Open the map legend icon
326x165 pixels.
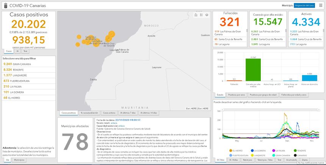tap(201, 15)
